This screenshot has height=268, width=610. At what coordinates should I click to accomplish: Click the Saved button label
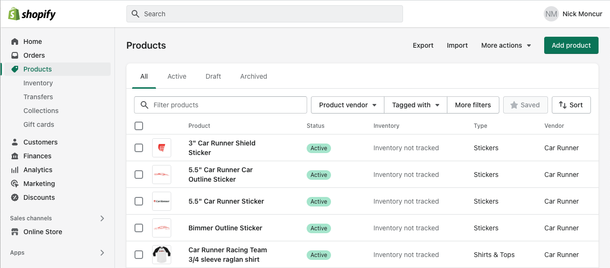pyautogui.click(x=530, y=105)
